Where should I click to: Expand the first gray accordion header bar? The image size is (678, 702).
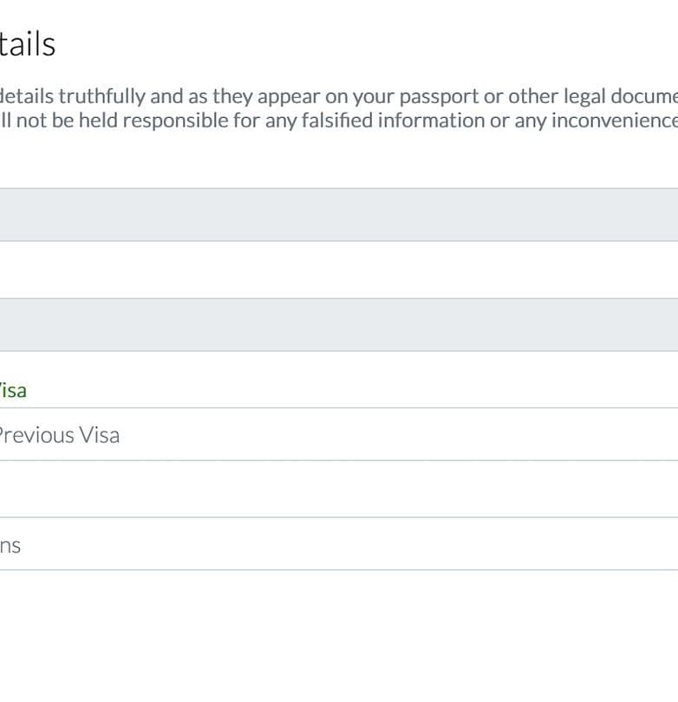pos(338,214)
